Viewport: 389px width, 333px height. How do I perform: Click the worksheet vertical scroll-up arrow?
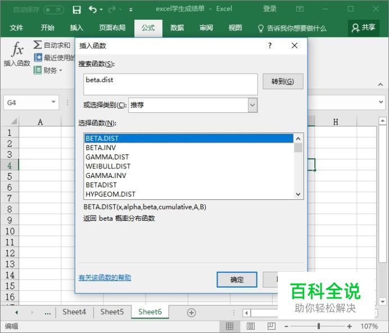click(x=382, y=121)
